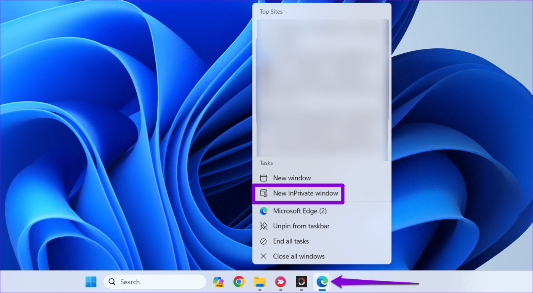
Task: Select Unpin from taskbar
Action: (322, 226)
